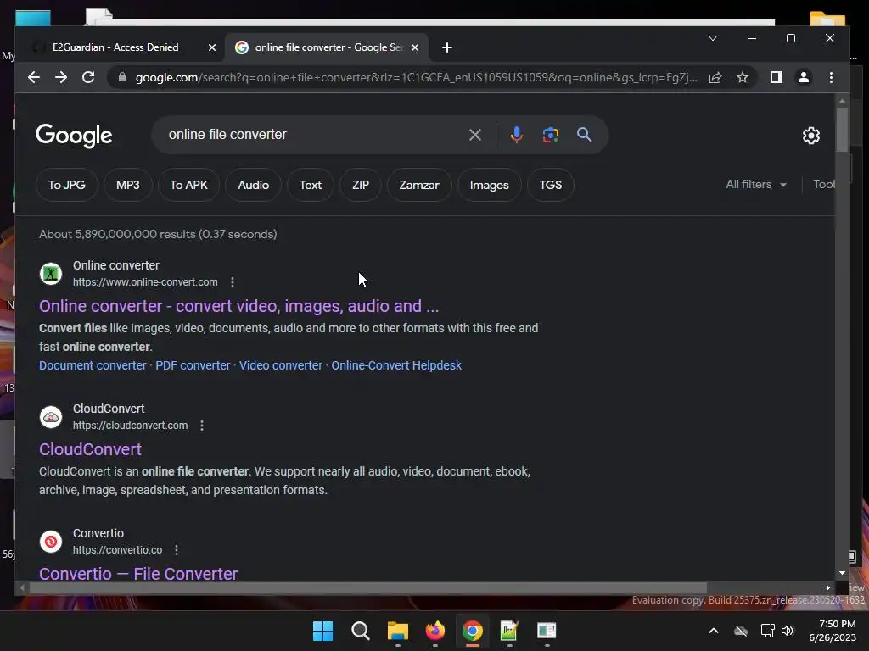The height and width of the screenshot is (651, 869).
Task: Open Google quick settings gear
Action: 810,135
